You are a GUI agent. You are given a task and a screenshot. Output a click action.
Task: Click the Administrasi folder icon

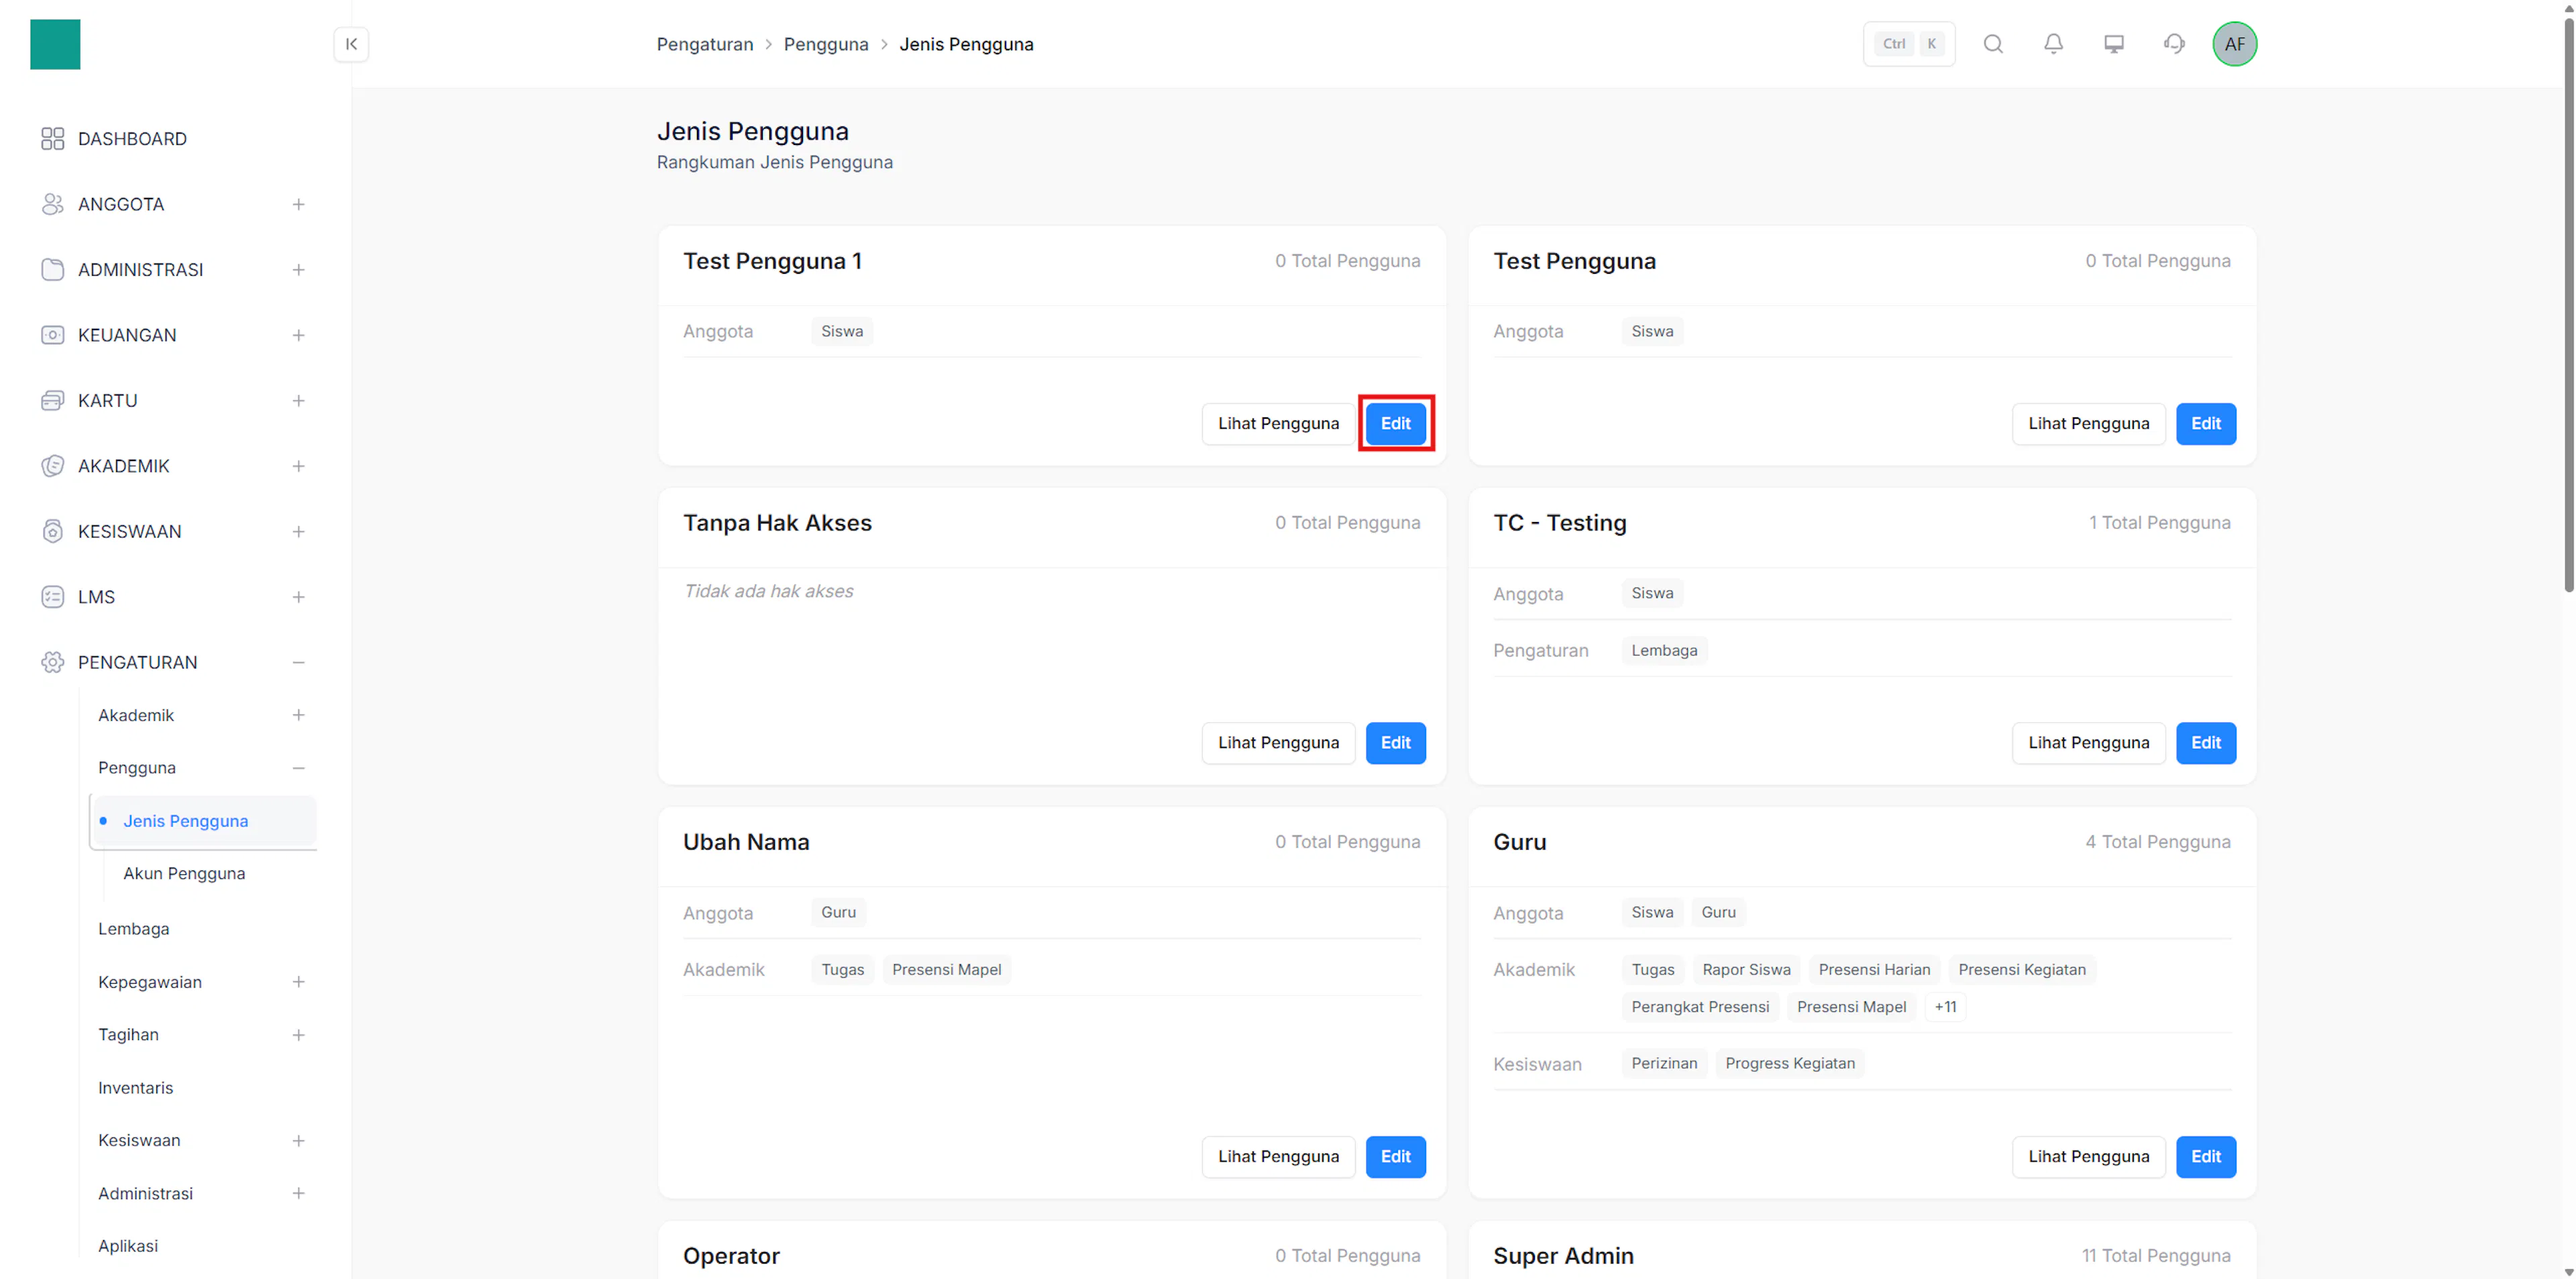pyautogui.click(x=53, y=270)
